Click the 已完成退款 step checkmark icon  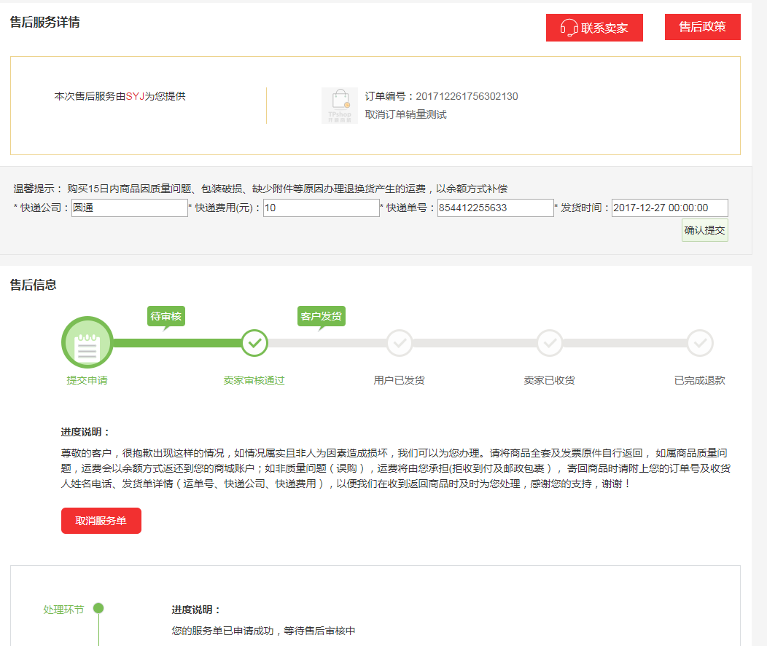point(700,342)
